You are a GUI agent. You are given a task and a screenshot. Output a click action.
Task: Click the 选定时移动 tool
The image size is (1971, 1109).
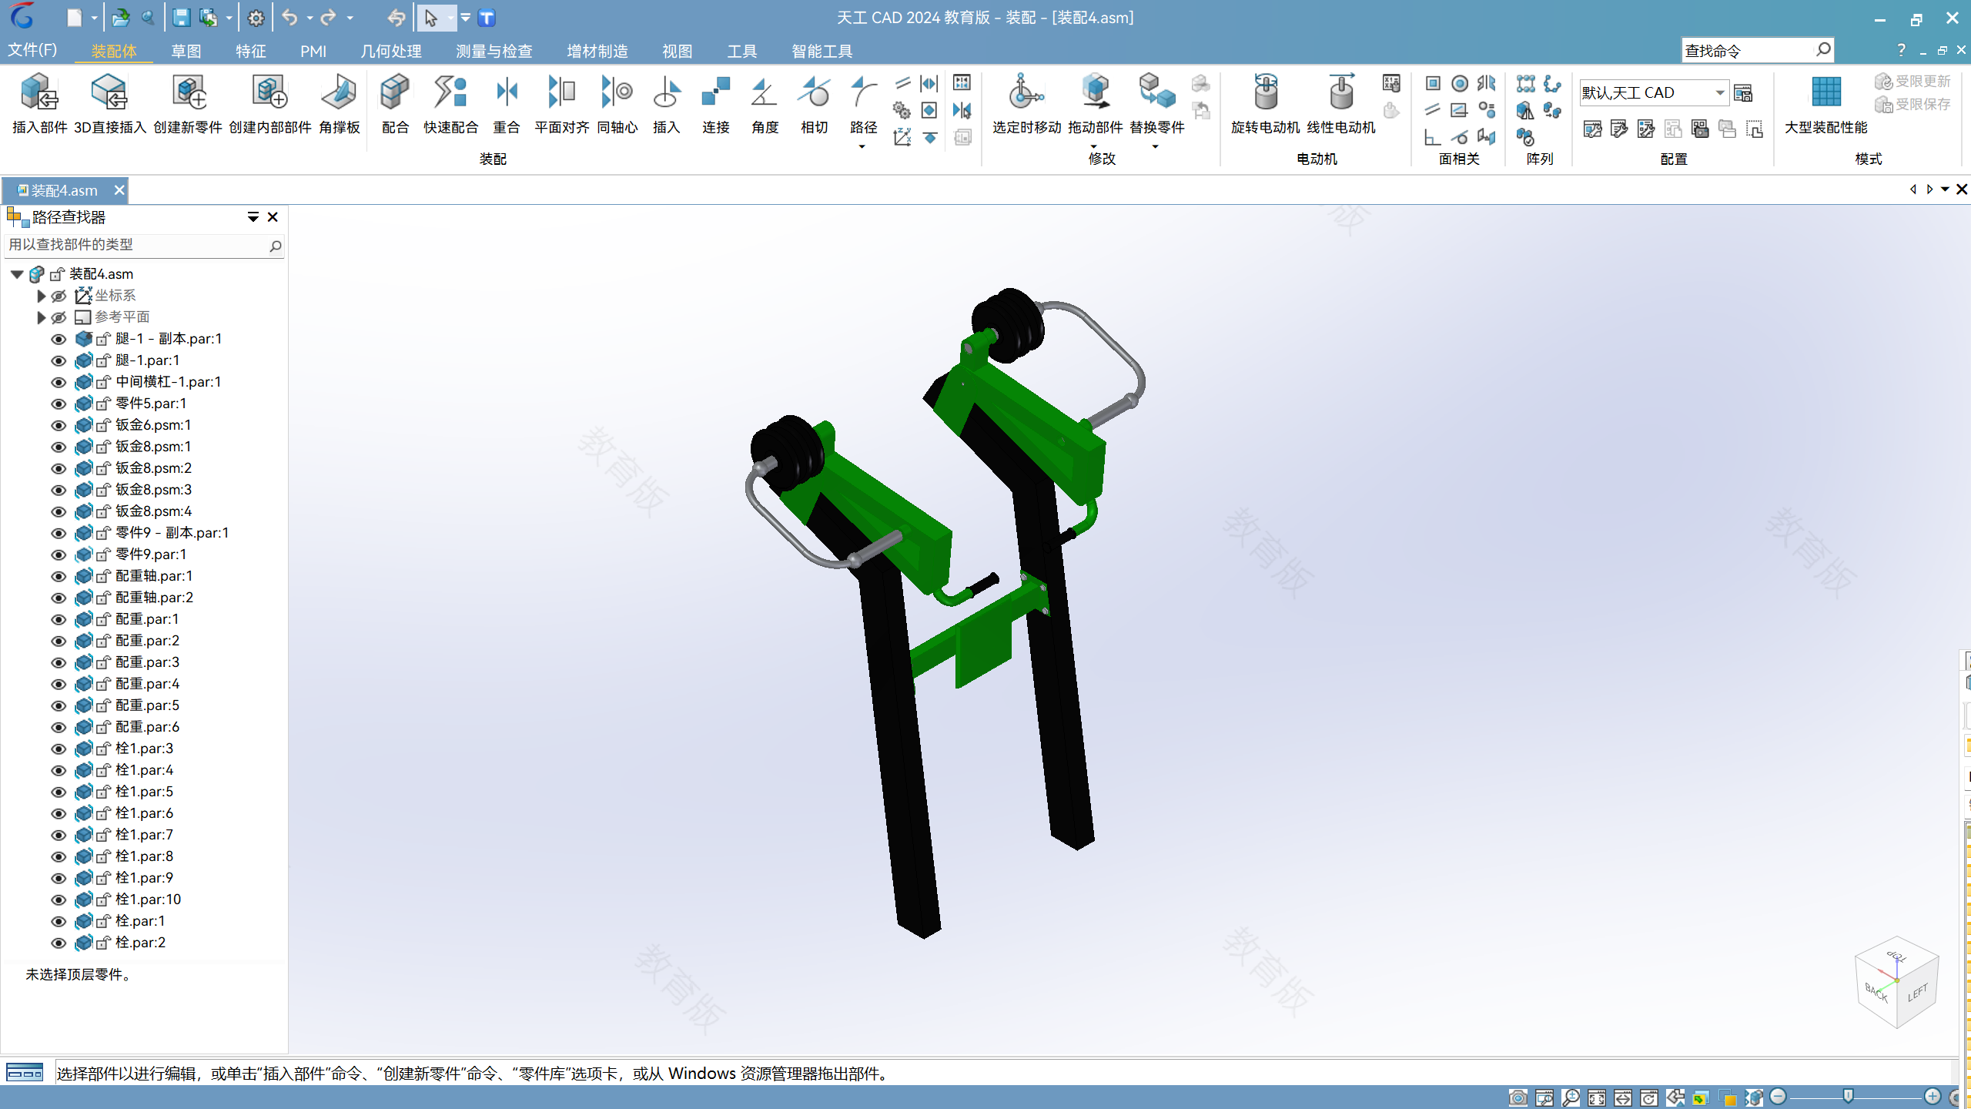pyautogui.click(x=1026, y=104)
